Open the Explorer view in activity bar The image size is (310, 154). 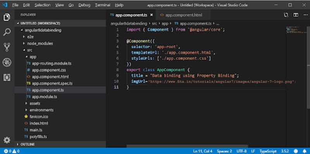(7, 17)
